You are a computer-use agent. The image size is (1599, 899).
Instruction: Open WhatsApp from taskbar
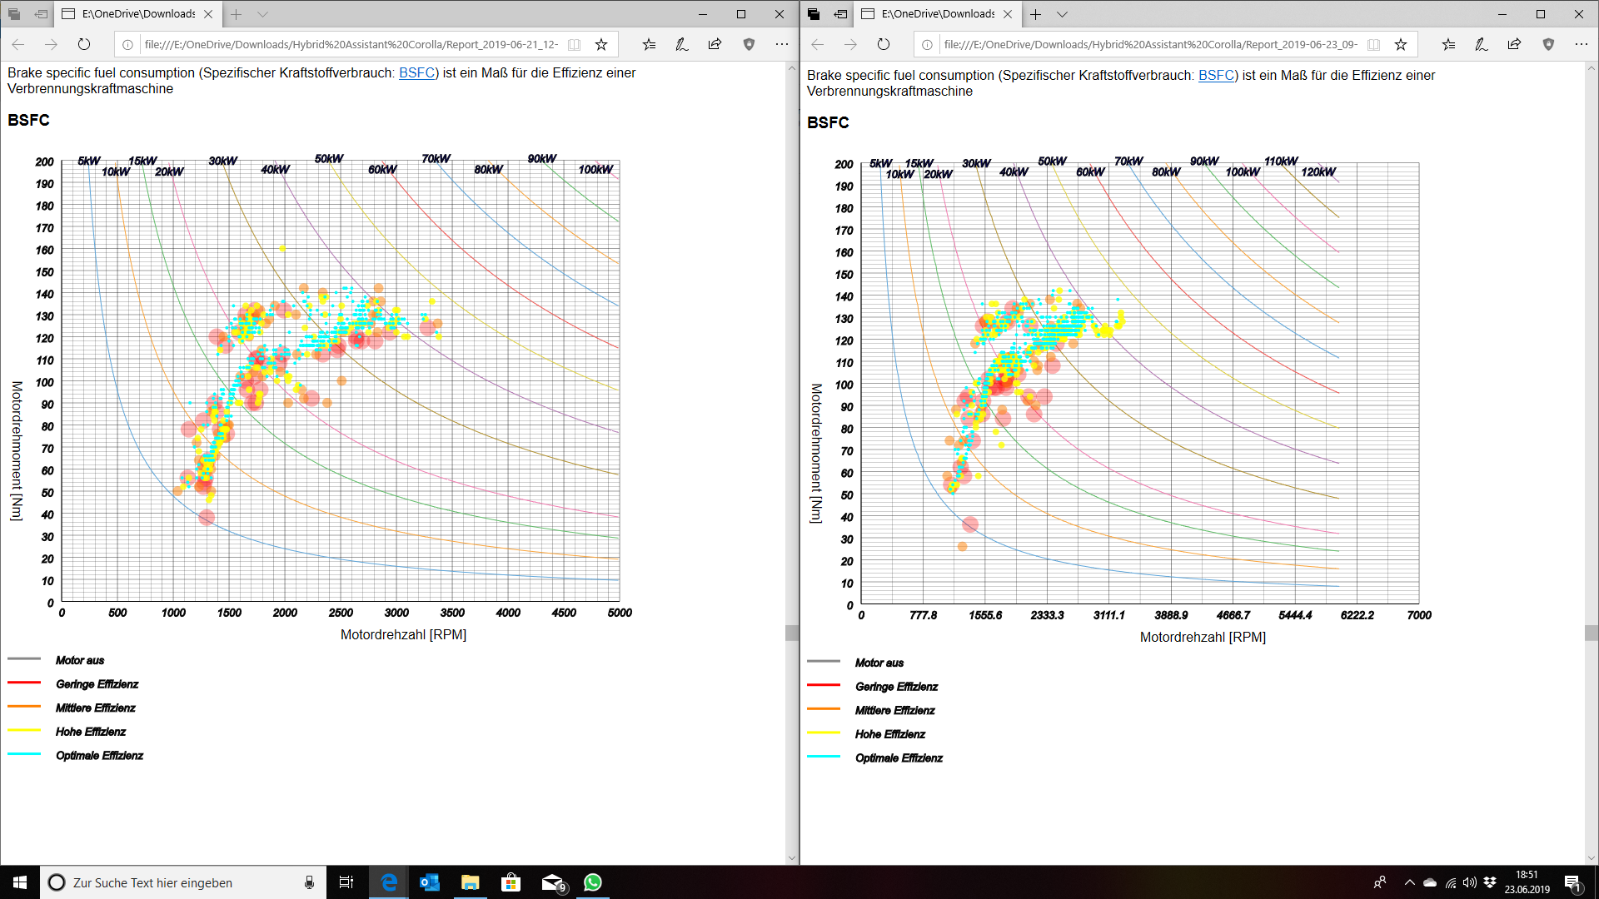pyautogui.click(x=593, y=882)
